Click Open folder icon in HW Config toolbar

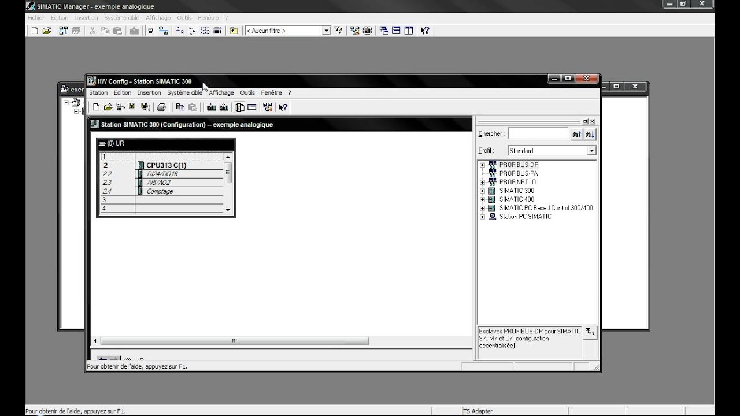pyautogui.click(x=108, y=107)
